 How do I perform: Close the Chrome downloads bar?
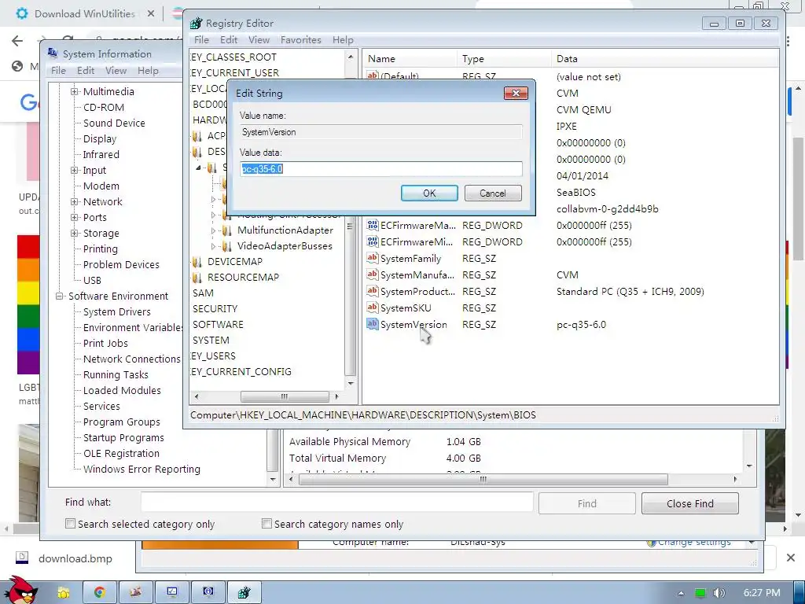[x=791, y=558]
